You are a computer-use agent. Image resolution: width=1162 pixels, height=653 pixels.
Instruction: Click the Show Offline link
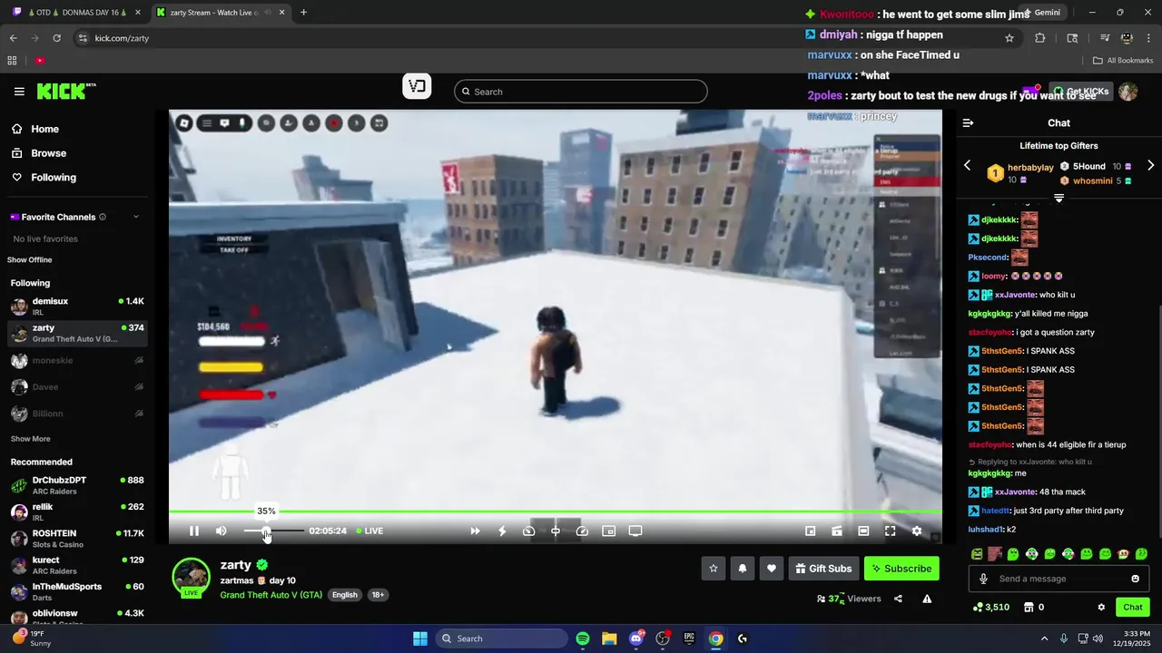pos(30,260)
